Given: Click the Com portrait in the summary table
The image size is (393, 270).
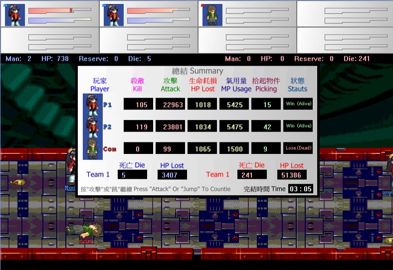Looking at the screenshot, I should [93, 148].
